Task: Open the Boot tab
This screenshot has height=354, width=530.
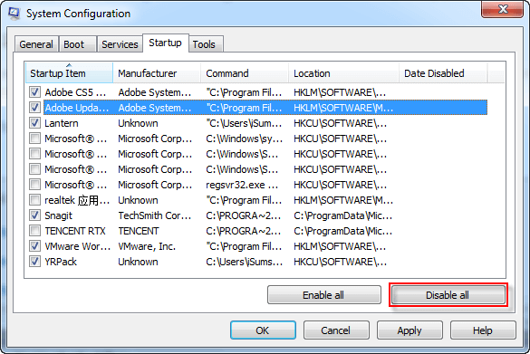Action: pyautogui.click(x=74, y=44)
